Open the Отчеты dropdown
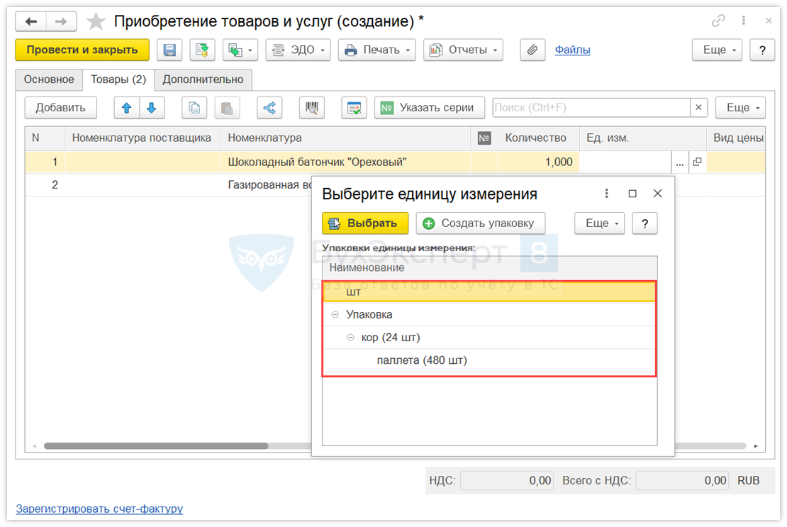 click(x=463, y=50)
